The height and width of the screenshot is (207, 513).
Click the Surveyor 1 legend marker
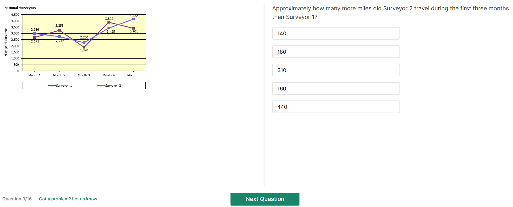click(x=52, y=86)
